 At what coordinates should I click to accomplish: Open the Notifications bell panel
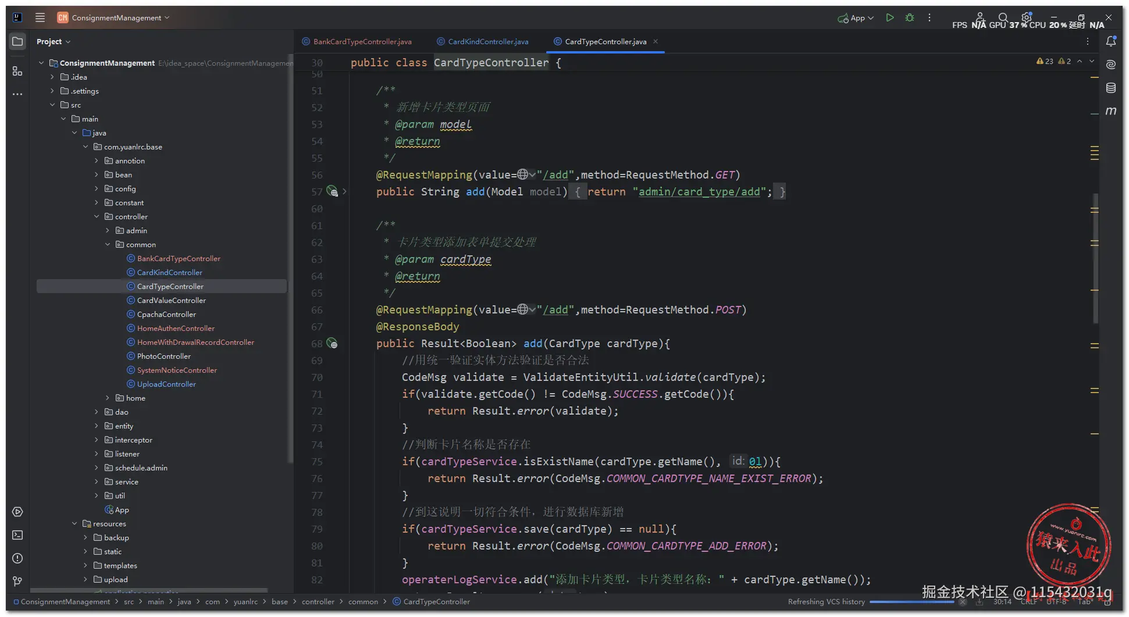pos(1111,41)
